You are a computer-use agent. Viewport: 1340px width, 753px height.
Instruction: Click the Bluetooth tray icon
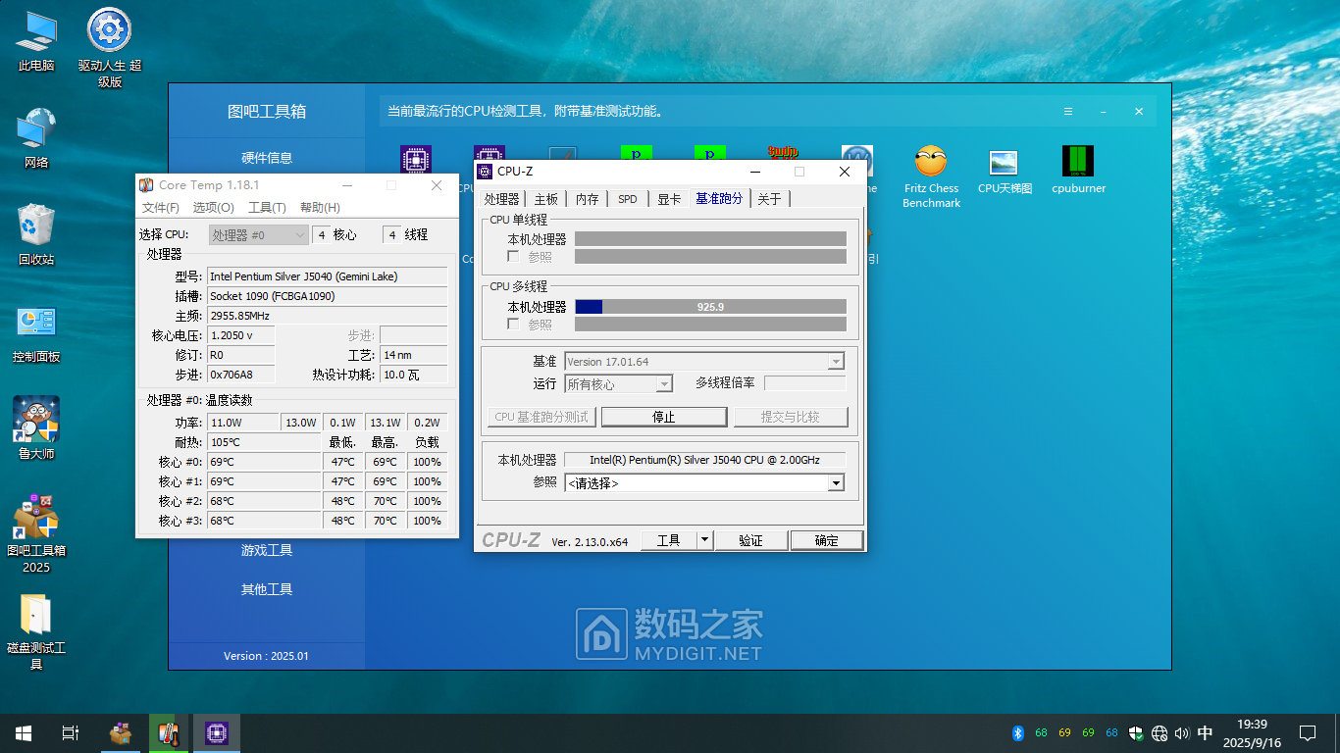[1018, 733]
